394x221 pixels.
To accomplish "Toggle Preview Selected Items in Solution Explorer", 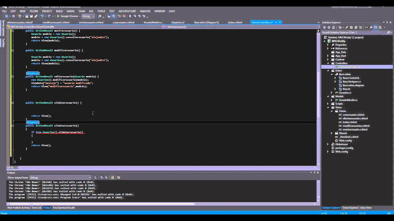I will 376,28.
